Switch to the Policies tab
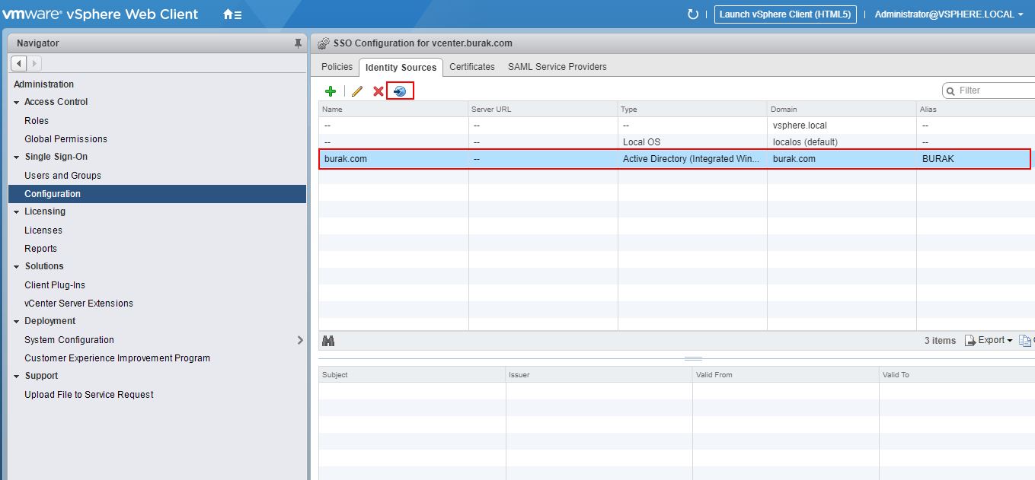The width and height of the screenshot is (1035, 480). pyautogui.click(x=337, y=67)
